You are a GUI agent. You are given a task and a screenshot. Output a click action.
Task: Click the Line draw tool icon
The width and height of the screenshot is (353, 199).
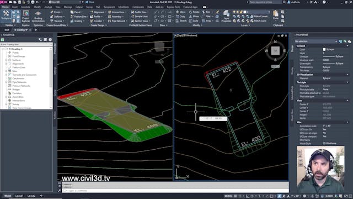click(x=156, y=12)
